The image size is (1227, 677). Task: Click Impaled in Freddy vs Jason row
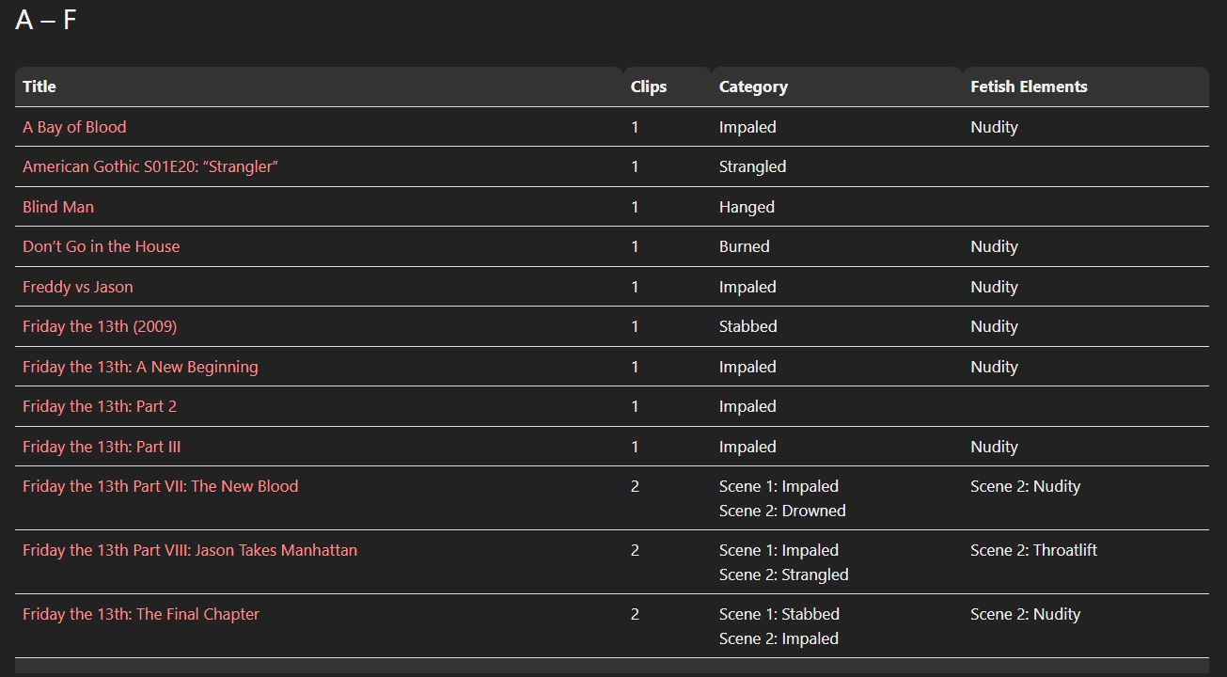747,287
